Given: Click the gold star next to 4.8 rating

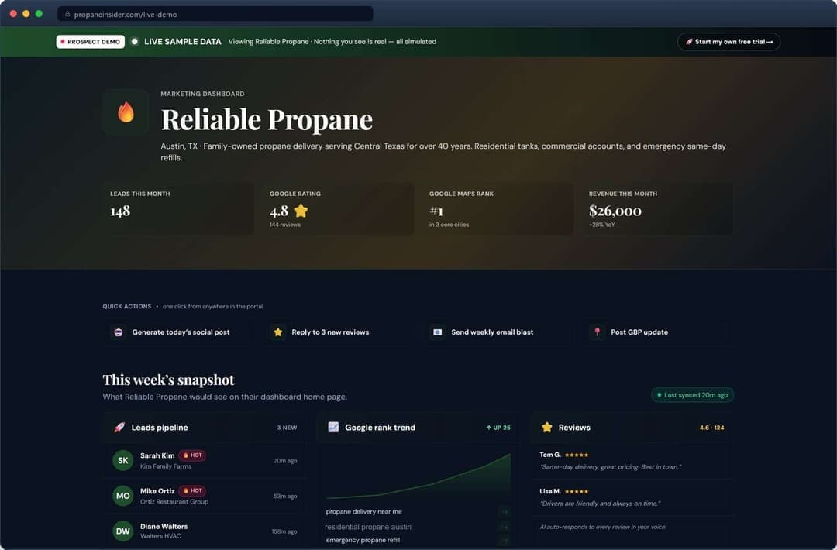Looking at the screenshot, I should click(301, 211).
